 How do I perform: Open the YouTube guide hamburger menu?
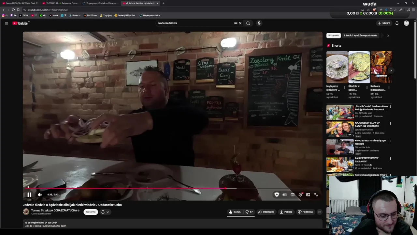(x=6, y=23)
